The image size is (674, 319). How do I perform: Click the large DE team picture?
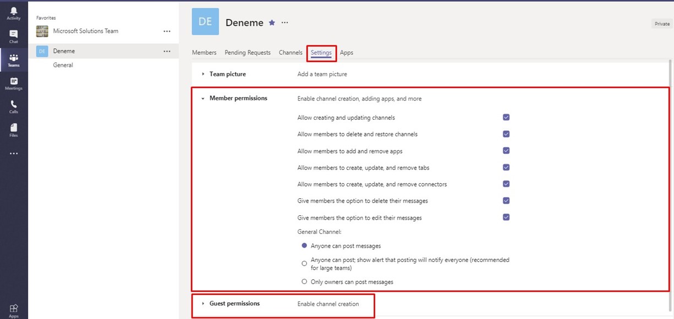pos(205,21)
